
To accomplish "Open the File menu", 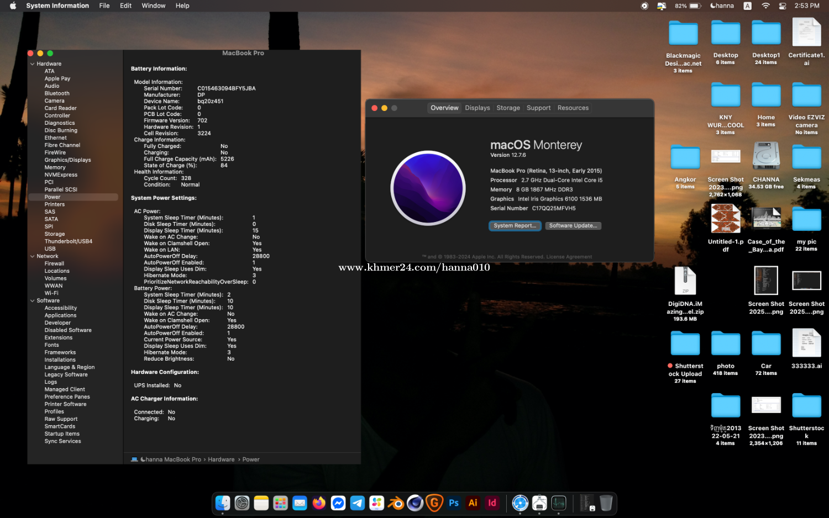I will [x=104, y=6].
